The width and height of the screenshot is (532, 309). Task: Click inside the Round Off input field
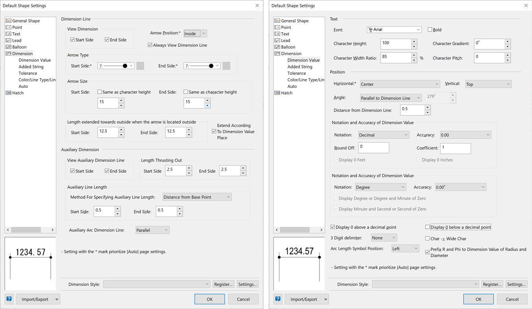373,148
